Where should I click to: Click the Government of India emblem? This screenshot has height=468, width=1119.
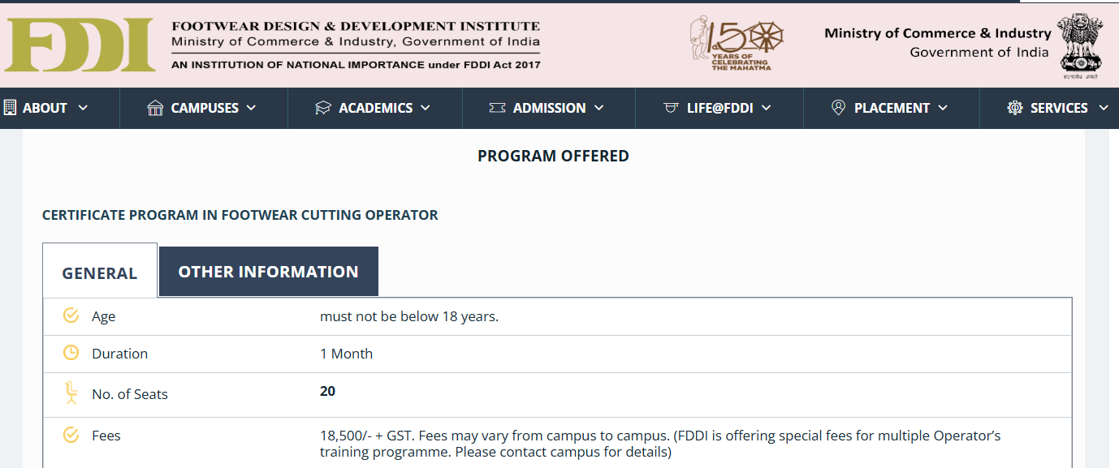[x=1081, y=45]
